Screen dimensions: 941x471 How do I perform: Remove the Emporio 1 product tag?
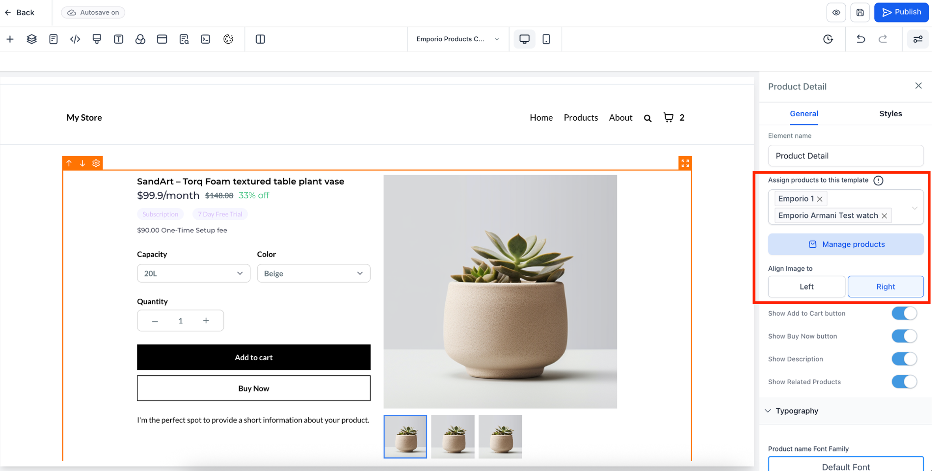point(820,199)
